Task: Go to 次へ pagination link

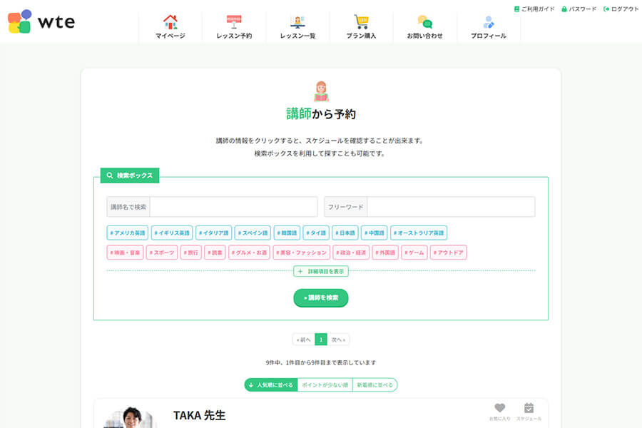Action: coord(337,339)
